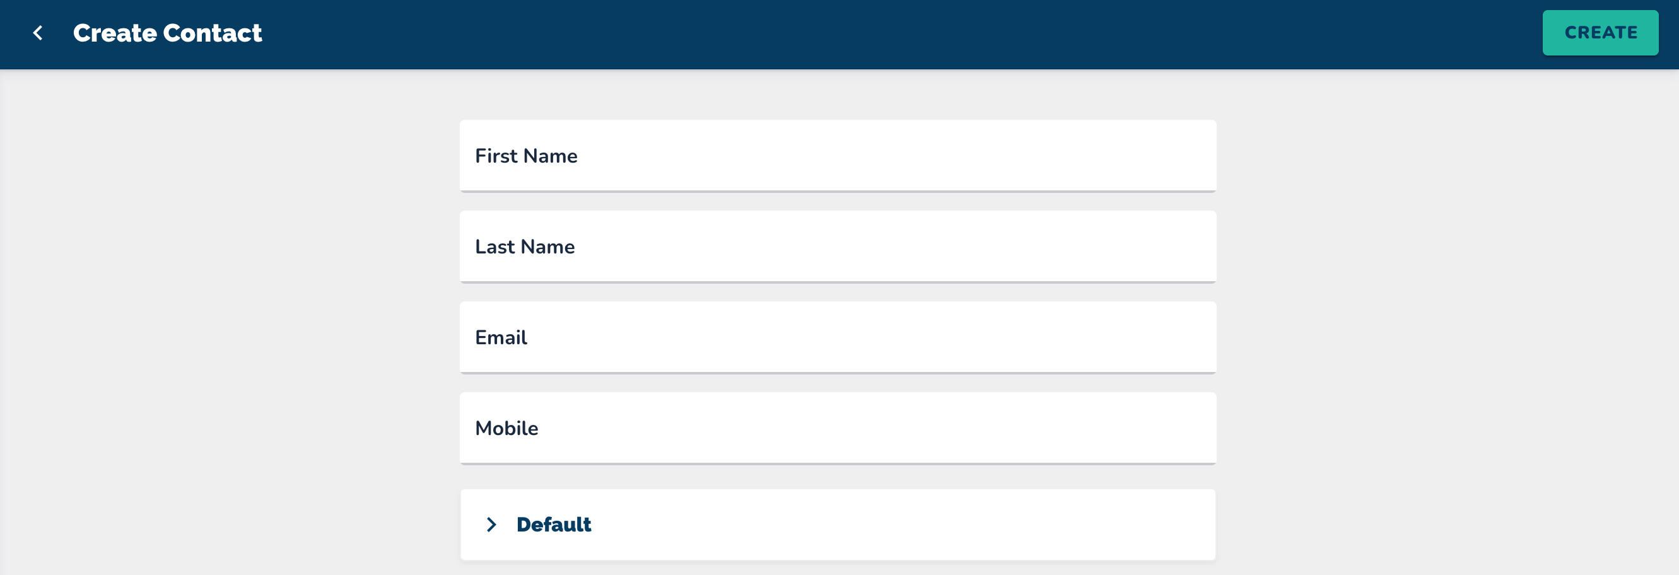The image size is (1679, 575).
Task: Click gray background left of the form
Action: (228, 325)
